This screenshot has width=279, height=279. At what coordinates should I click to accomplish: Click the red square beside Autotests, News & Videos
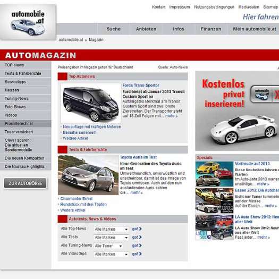[x=63, y=219]
